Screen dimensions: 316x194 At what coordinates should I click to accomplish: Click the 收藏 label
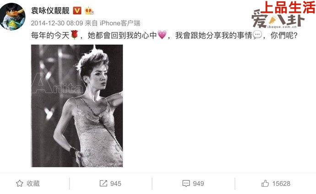click(x=33, y=183)
